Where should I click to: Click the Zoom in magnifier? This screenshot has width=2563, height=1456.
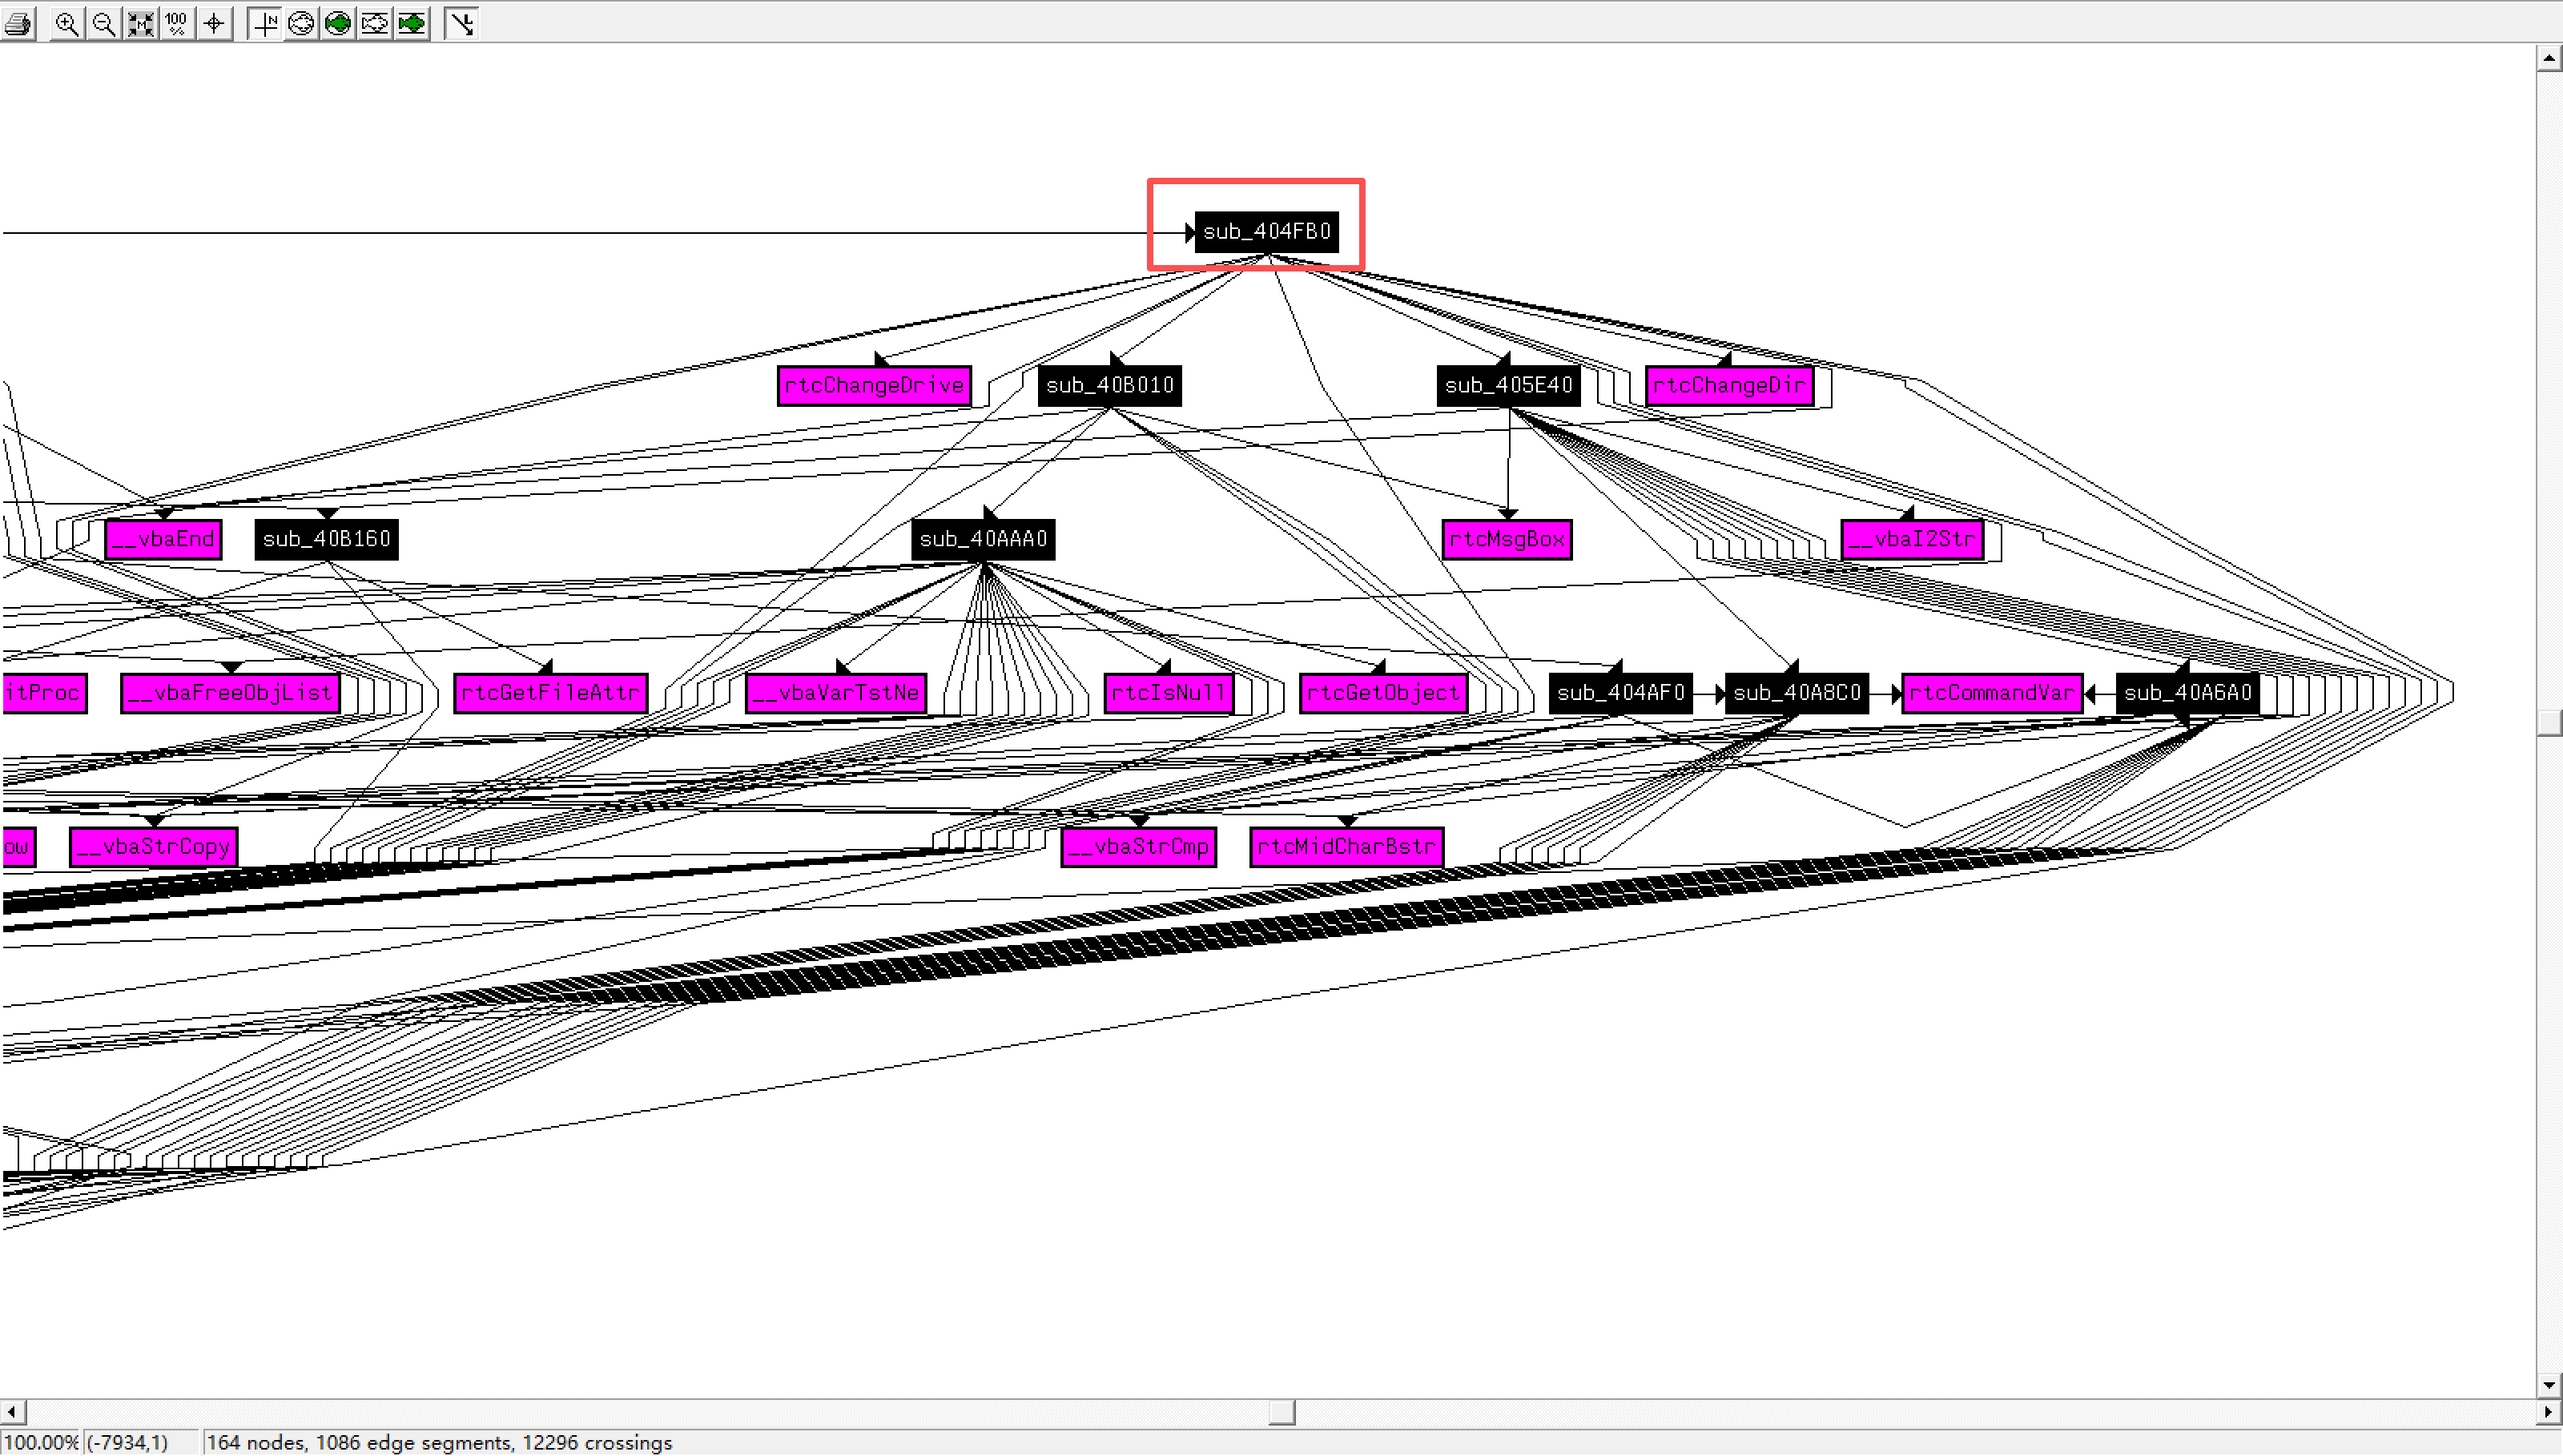(66, 23)
